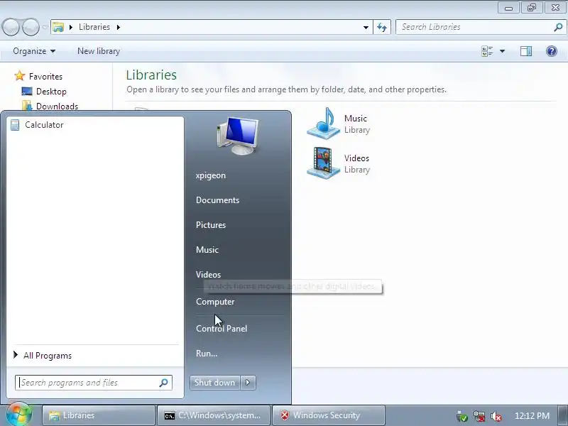Click the magnifier icon in Start search box
Image resolution: width=568 pixels, height=426 pixels.
(x=164, y=383)
